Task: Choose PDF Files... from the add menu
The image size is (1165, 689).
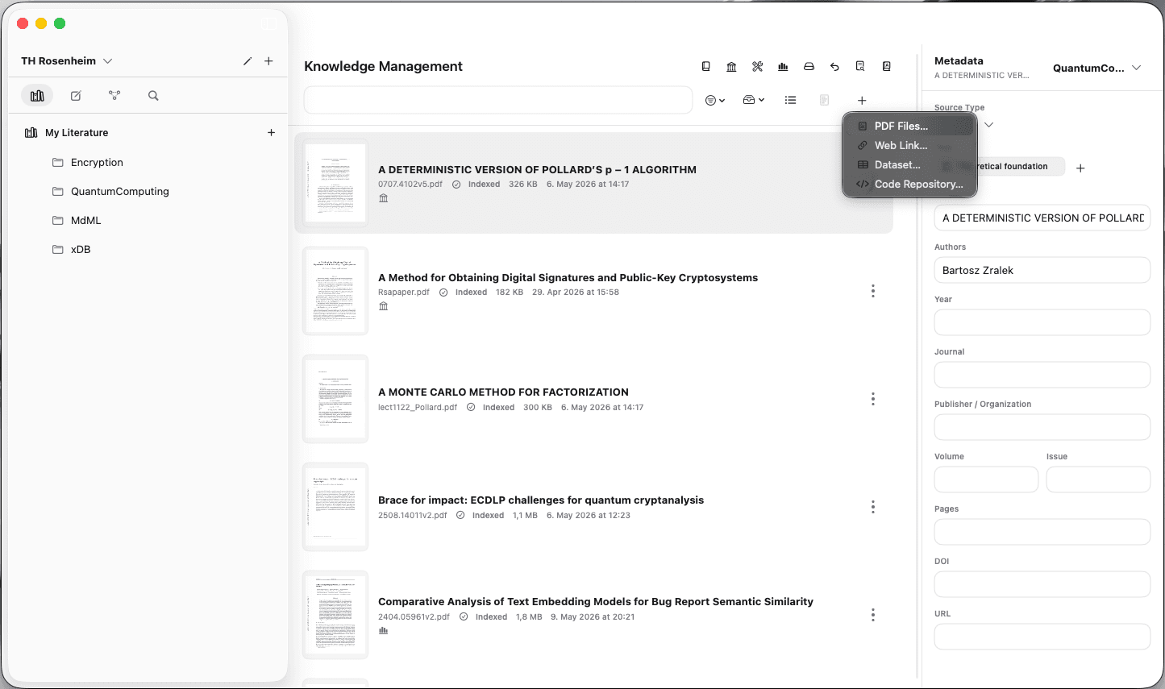Action: point(909,126)
